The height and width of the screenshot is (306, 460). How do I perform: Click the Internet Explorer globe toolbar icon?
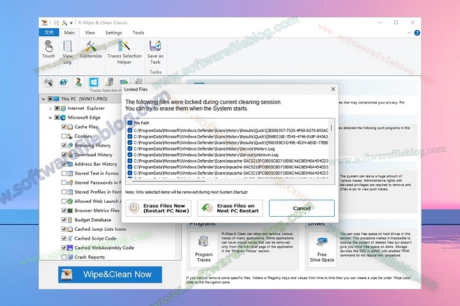(x=64, y=82)
